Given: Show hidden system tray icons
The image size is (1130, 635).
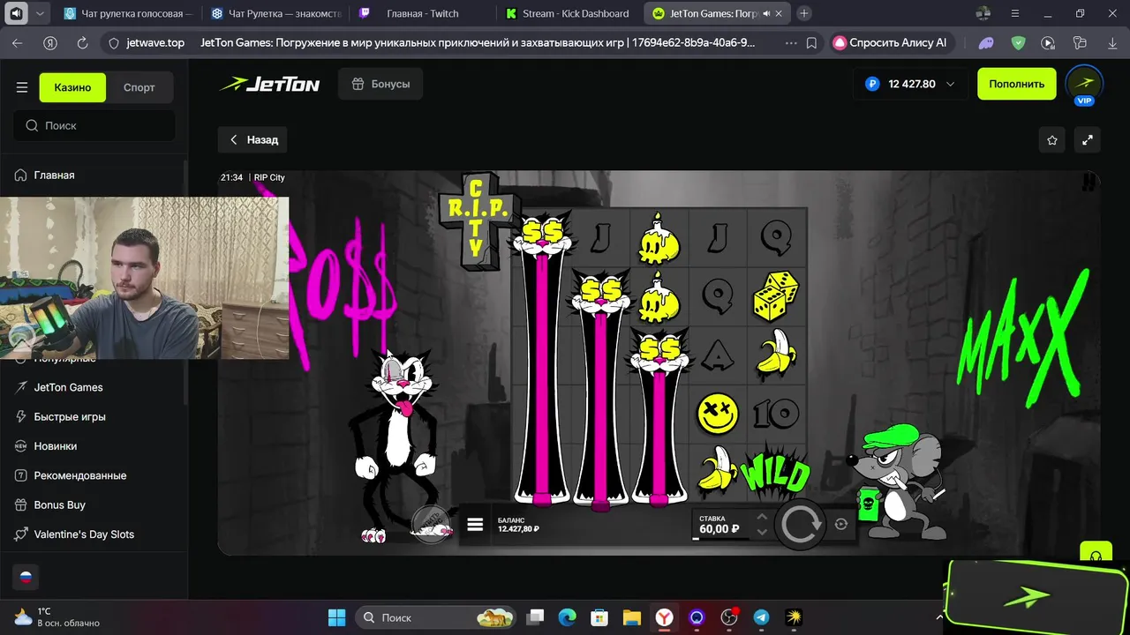Looking at the screenshot, I should pyautogui.click(x=940, y=617).
